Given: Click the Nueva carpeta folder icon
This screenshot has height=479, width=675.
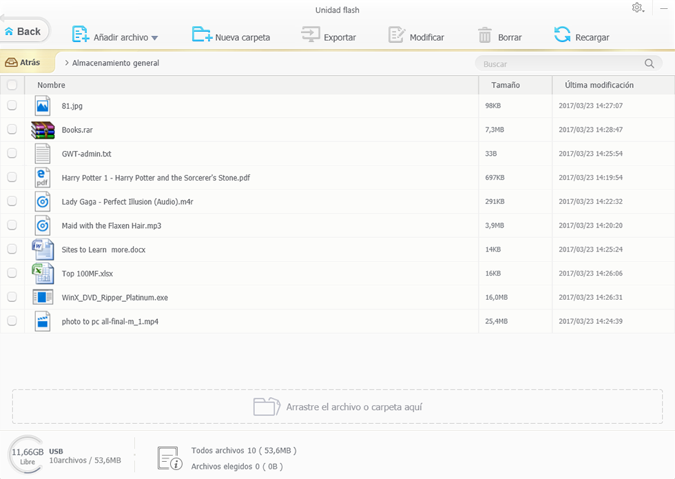Looking at the screenshot, I should (x=201, y=34).
